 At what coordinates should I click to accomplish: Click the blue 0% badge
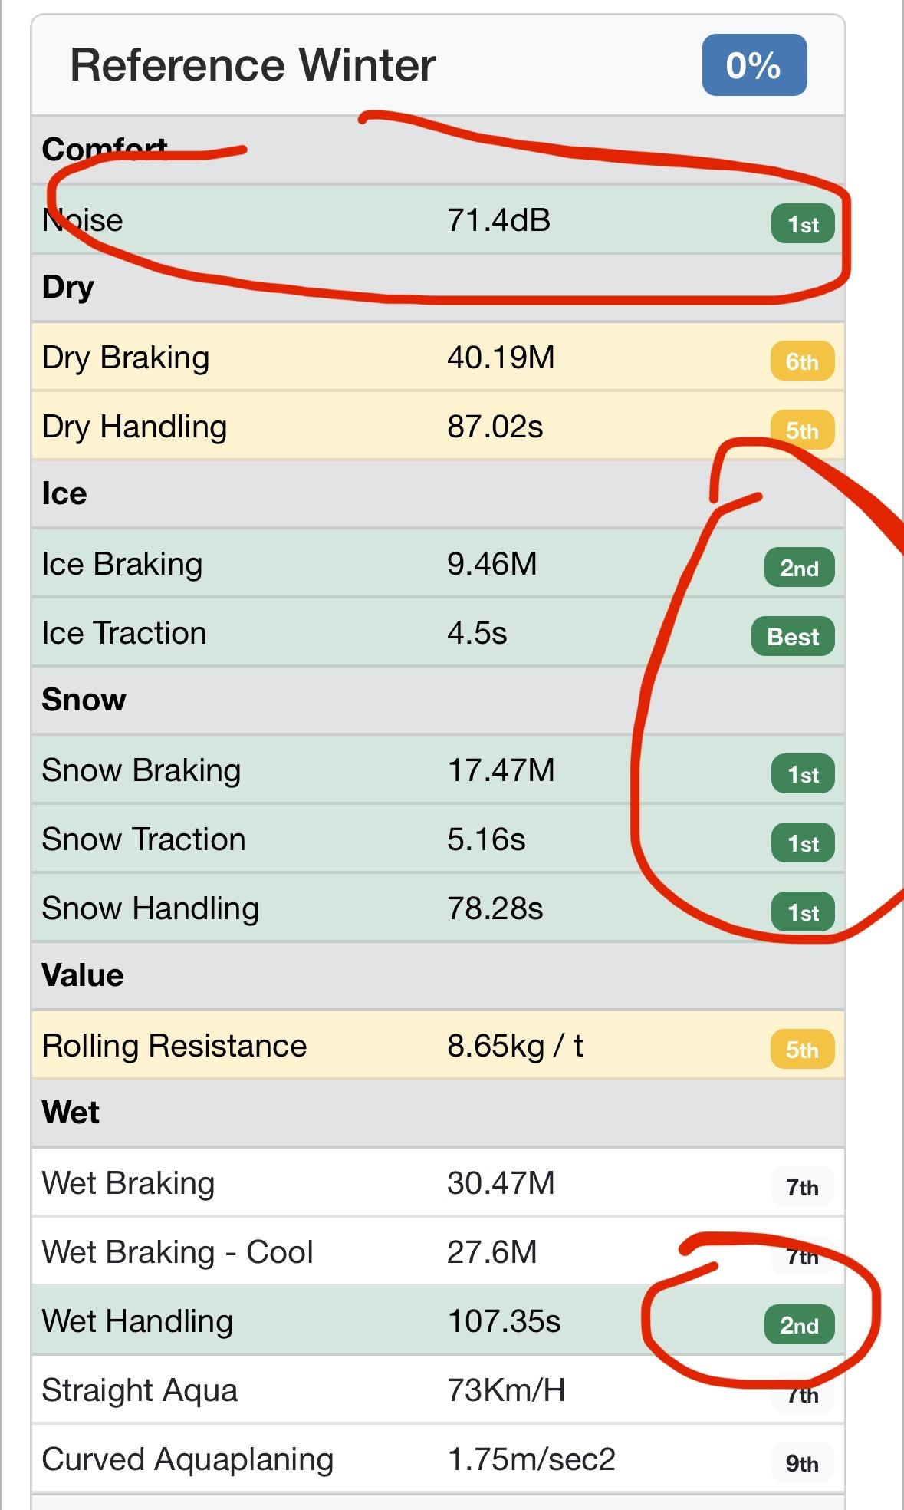(754, 65)
